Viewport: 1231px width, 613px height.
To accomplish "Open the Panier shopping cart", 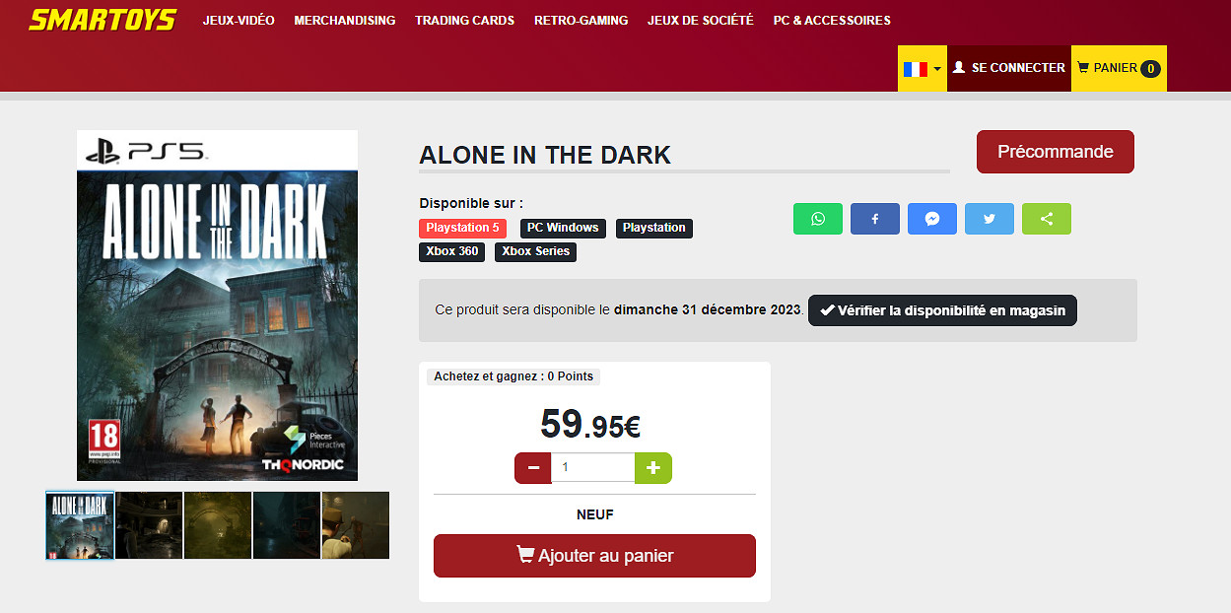I will click(x=1119, y=68).
